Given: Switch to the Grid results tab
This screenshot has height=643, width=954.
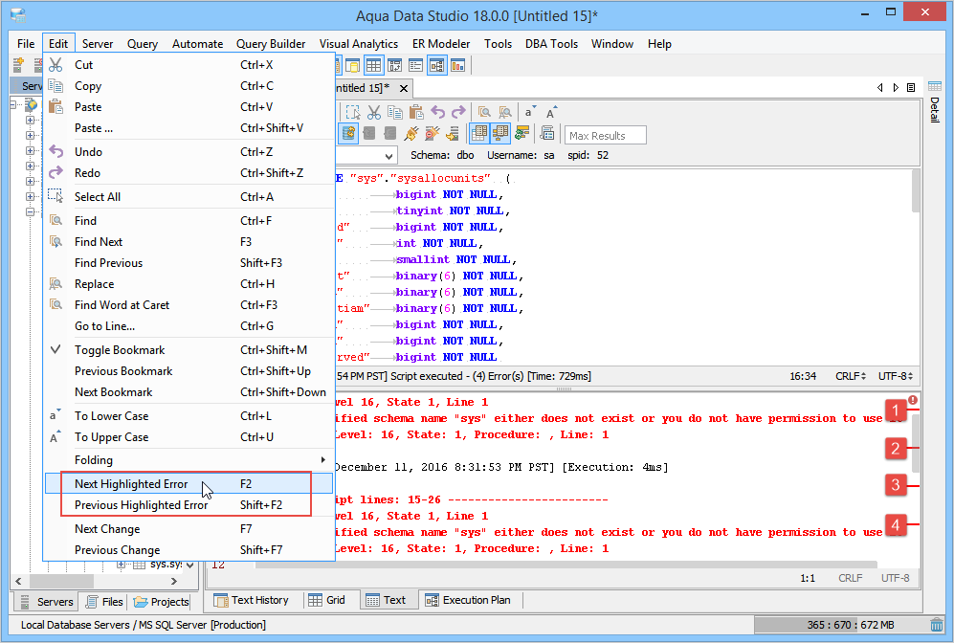Looking at the screenshot, I should (x=327, y=600).
